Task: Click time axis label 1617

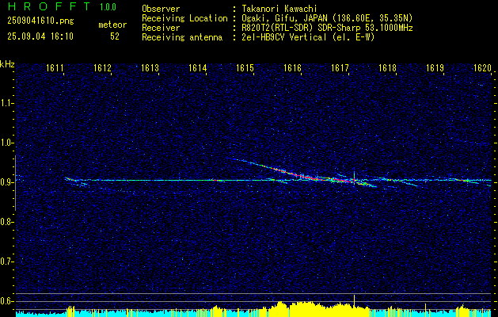Action: pyautogui.click(x=340, y=67)
